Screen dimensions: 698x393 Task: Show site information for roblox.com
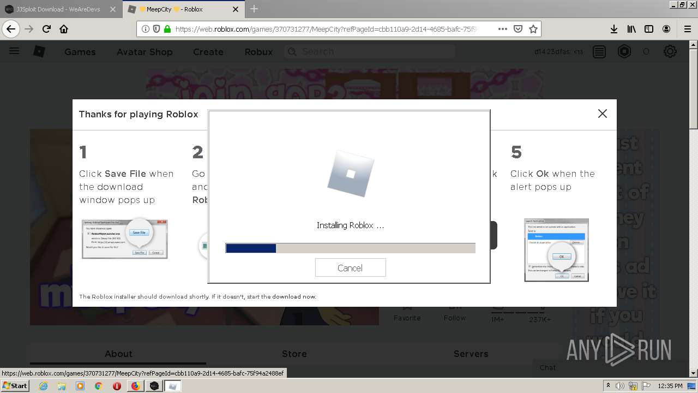coord(146,29)
